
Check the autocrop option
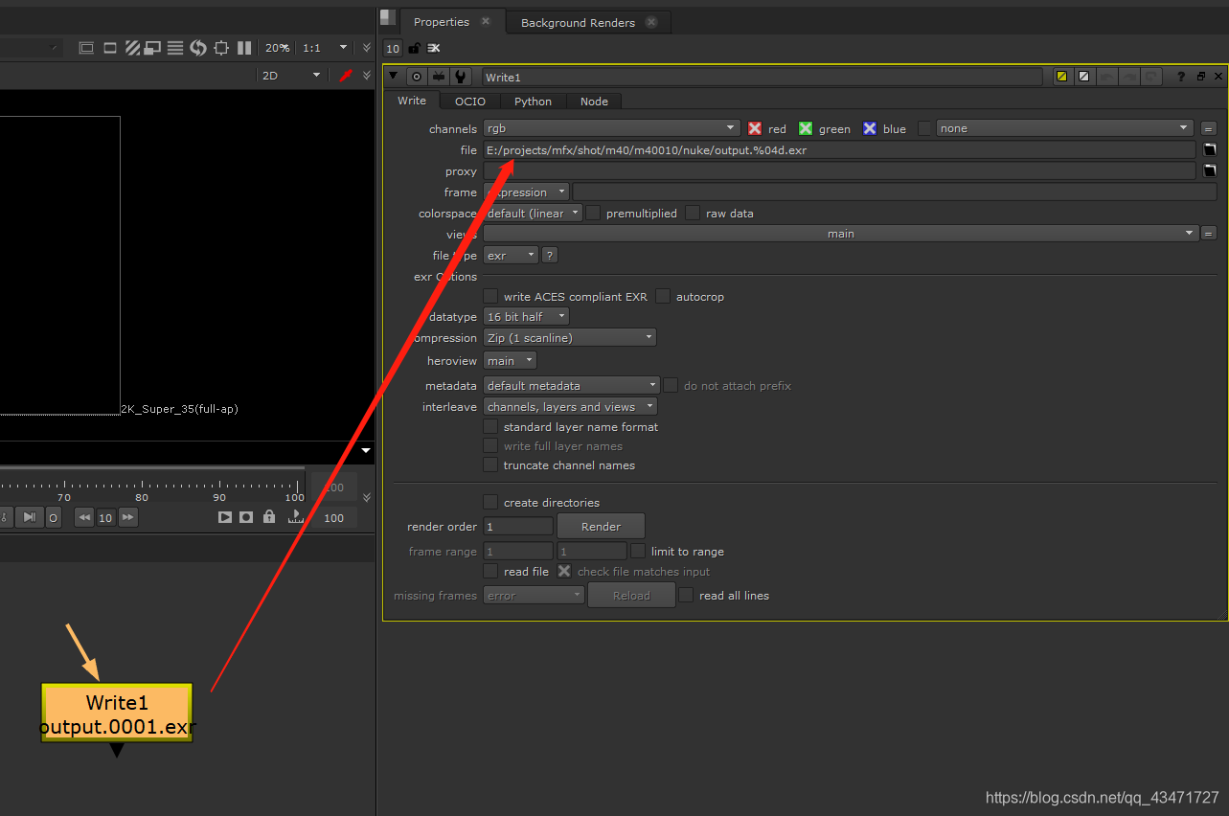(663, 297)
